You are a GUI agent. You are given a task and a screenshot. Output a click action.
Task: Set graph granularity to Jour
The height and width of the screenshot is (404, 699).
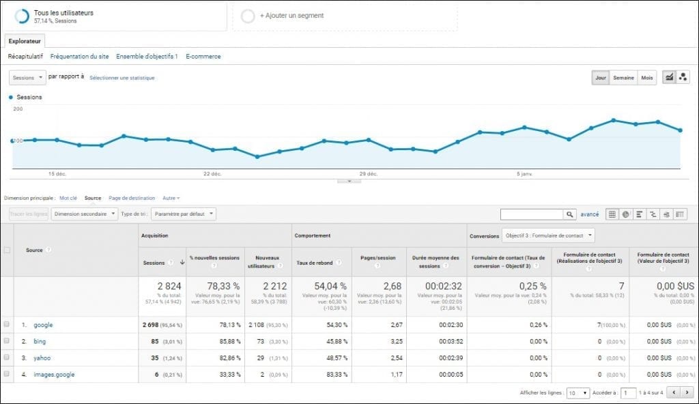point(601,78)
